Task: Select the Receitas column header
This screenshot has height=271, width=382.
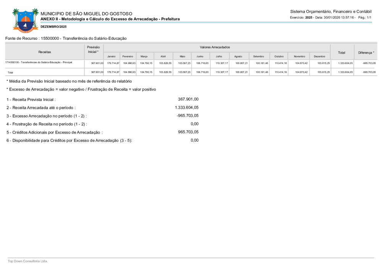Action: tap(45, 52)
